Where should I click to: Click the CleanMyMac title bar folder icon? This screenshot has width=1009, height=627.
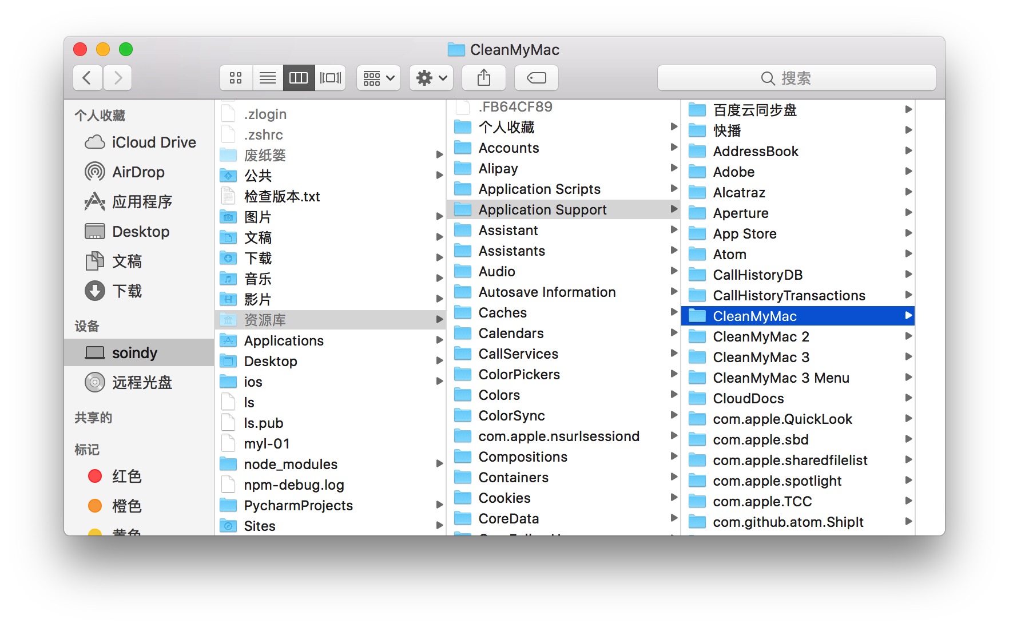tap(456, 50)
